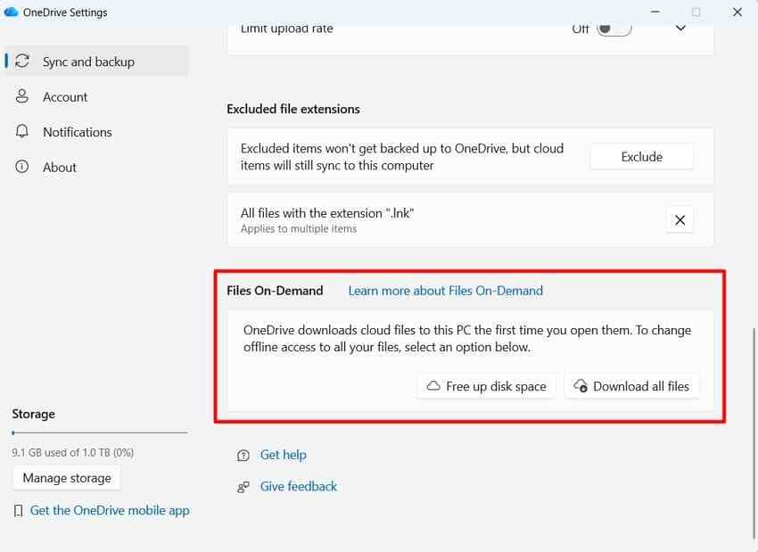Image resolution: width=758 pixels, height=552 pixels.
Task: Click the cloud download icon on Download all files
Action: coord(581,386)
